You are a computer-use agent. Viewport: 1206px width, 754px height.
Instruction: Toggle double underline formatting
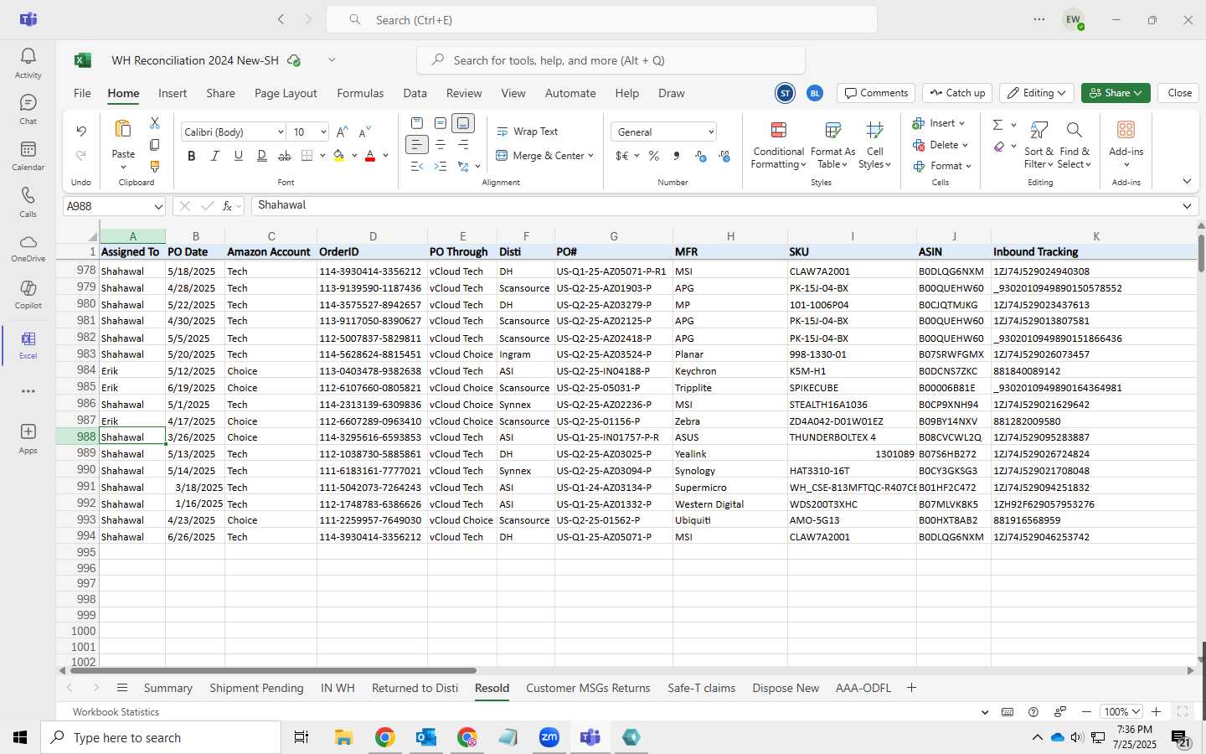coord(262,156)
